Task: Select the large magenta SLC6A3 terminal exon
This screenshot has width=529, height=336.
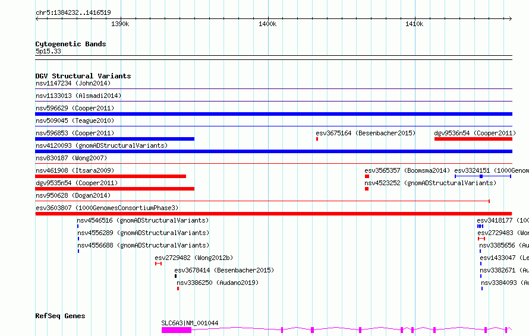Action: [177, 330]
